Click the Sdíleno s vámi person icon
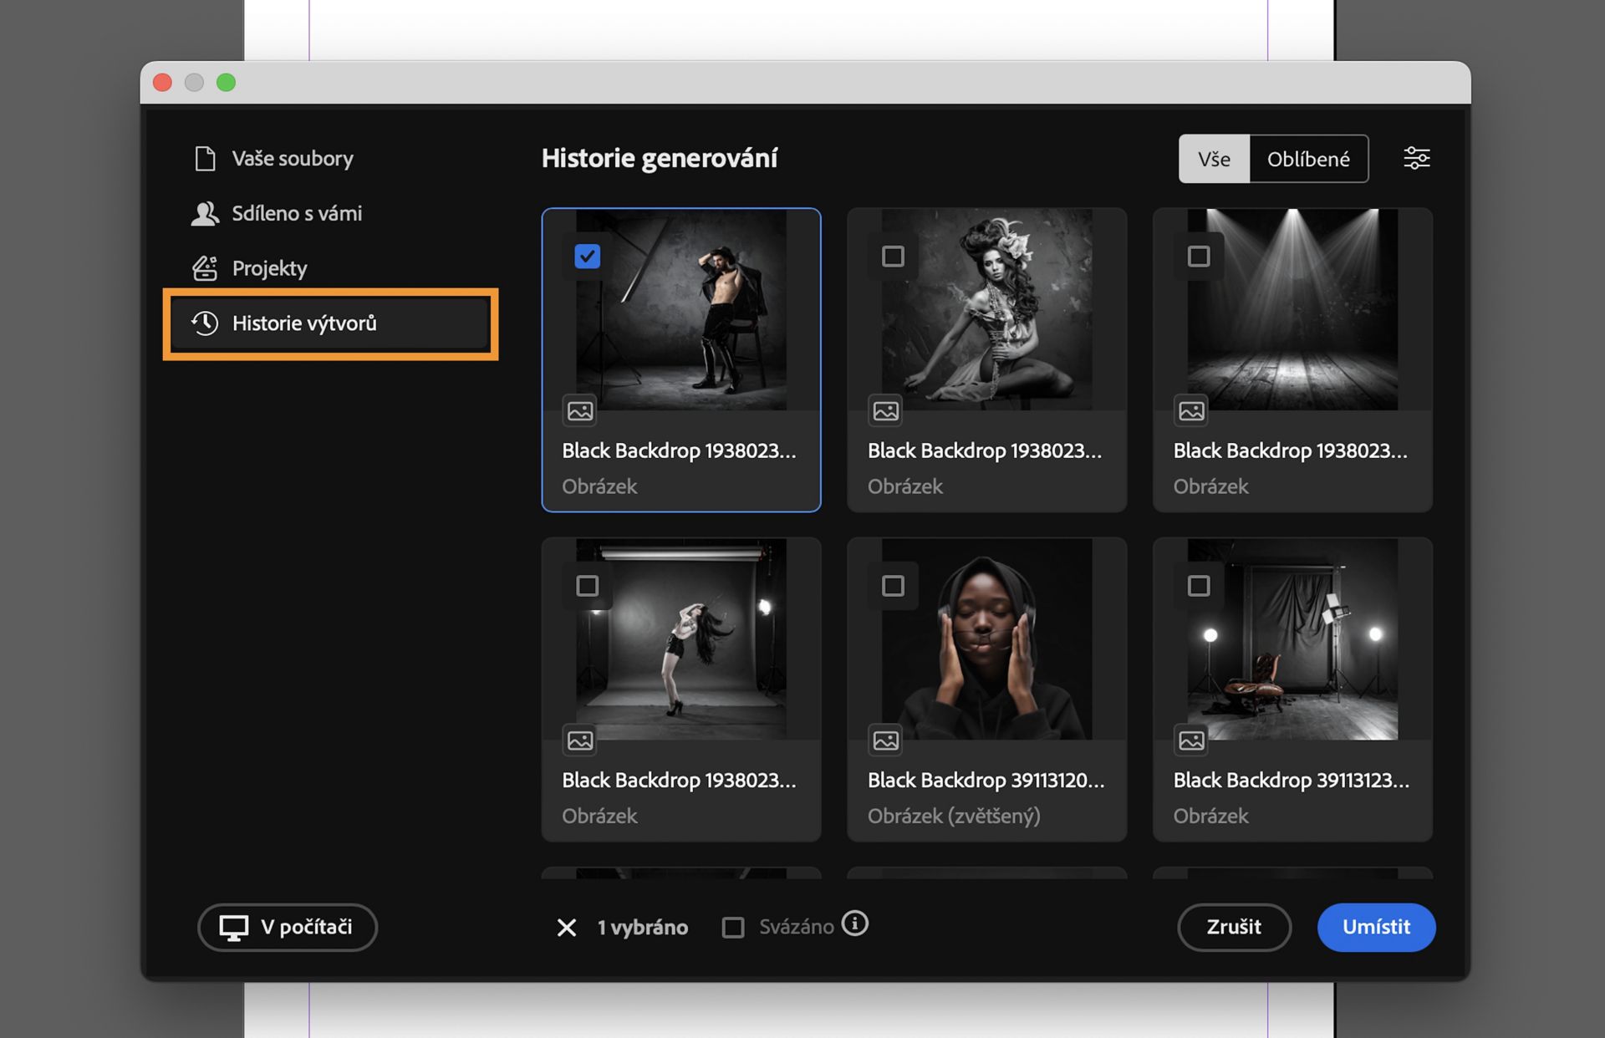1605x1038 pixels. (x=205, y=213)
